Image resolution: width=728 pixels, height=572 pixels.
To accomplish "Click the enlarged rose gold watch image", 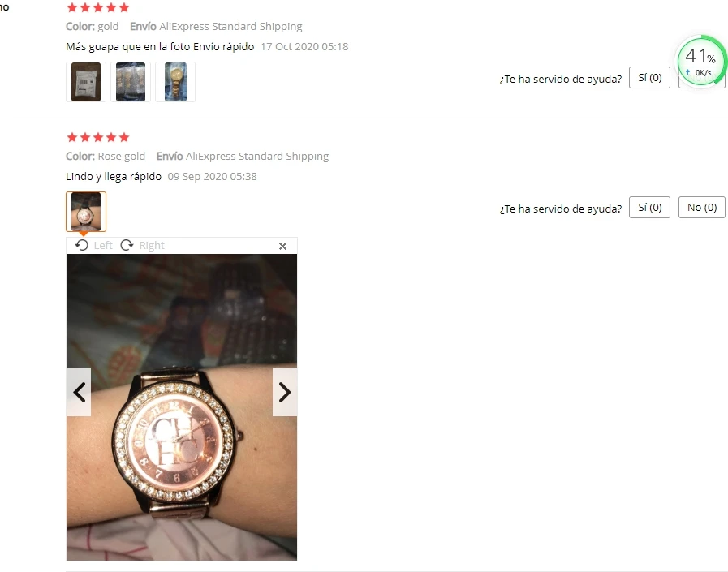I will [x=182, y=407].
